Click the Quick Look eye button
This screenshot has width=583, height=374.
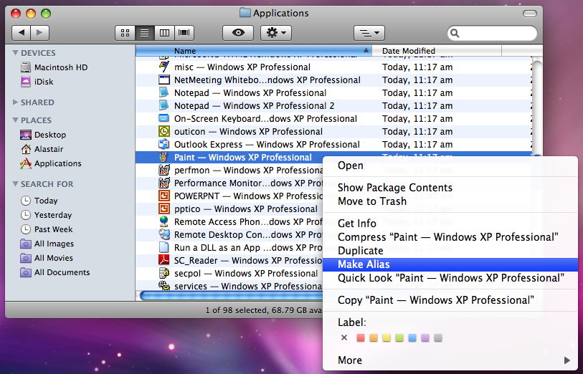(238, 33)
